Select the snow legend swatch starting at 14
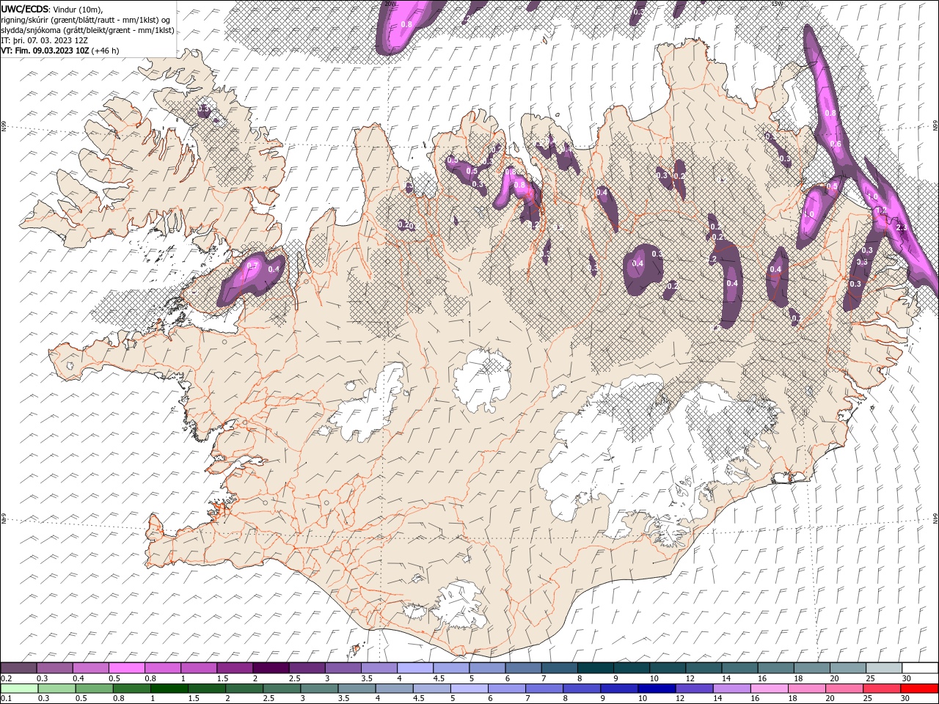The width and height of the screenshot is (939, 704). point(739,668)
